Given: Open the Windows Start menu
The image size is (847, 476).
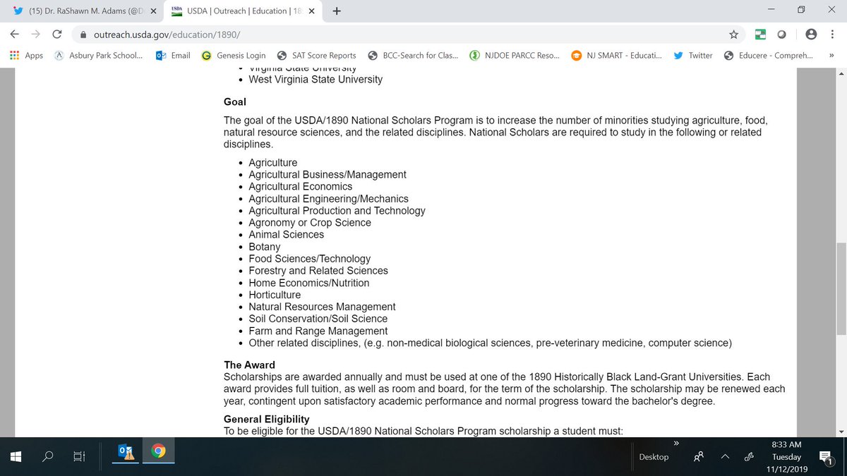Looking at the screenshot, I should pyautogui.click(x=16, y=456).
